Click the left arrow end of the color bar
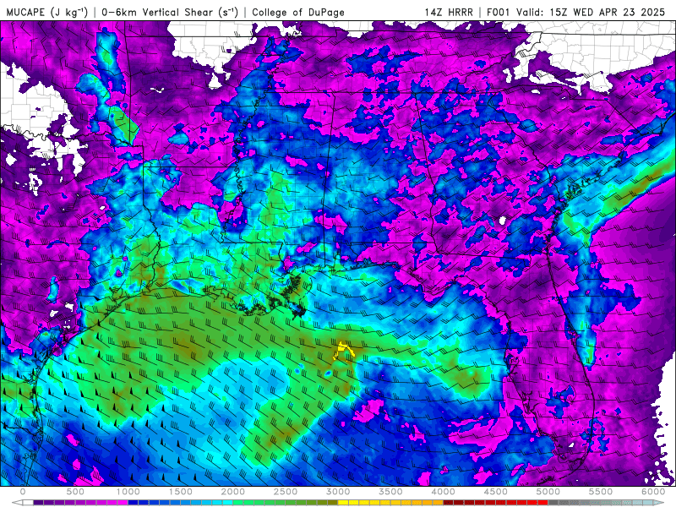 coord(16,503)
